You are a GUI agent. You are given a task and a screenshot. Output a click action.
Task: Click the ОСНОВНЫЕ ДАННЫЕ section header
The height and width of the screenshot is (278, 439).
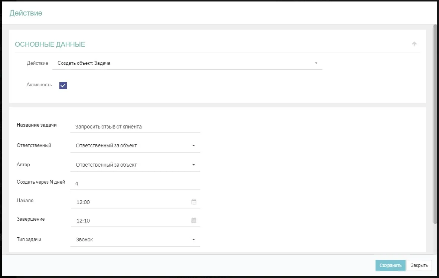[x=50, y=44]
